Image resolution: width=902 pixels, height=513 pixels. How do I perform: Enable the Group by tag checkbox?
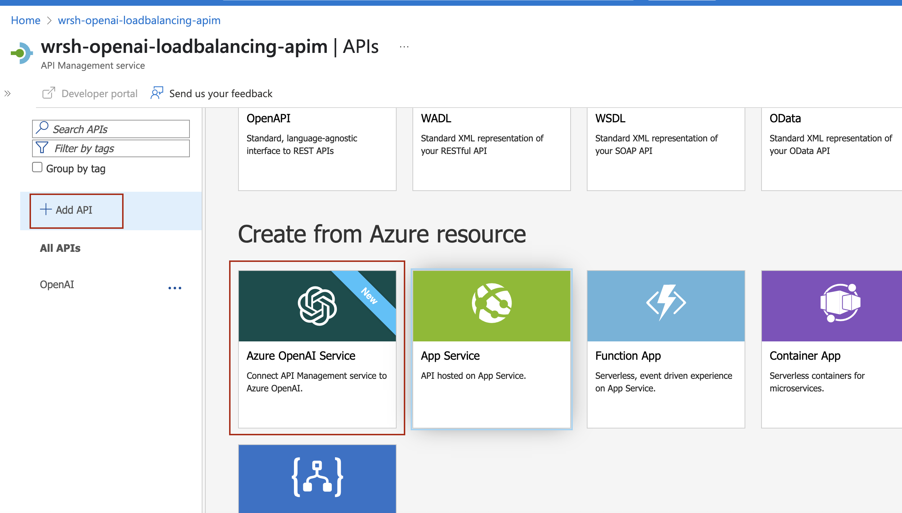(37, 167)
